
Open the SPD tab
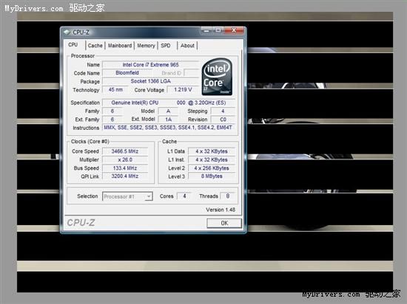(x=166, y=46)
